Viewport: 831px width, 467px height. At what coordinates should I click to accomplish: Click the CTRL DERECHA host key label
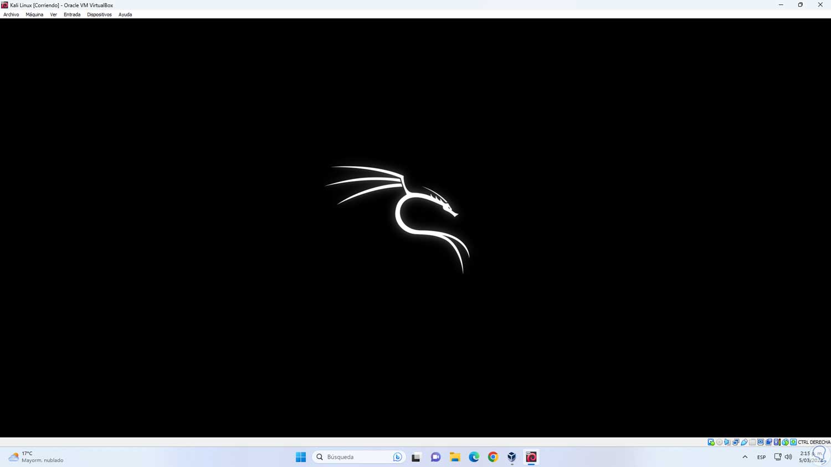(814, 442)
